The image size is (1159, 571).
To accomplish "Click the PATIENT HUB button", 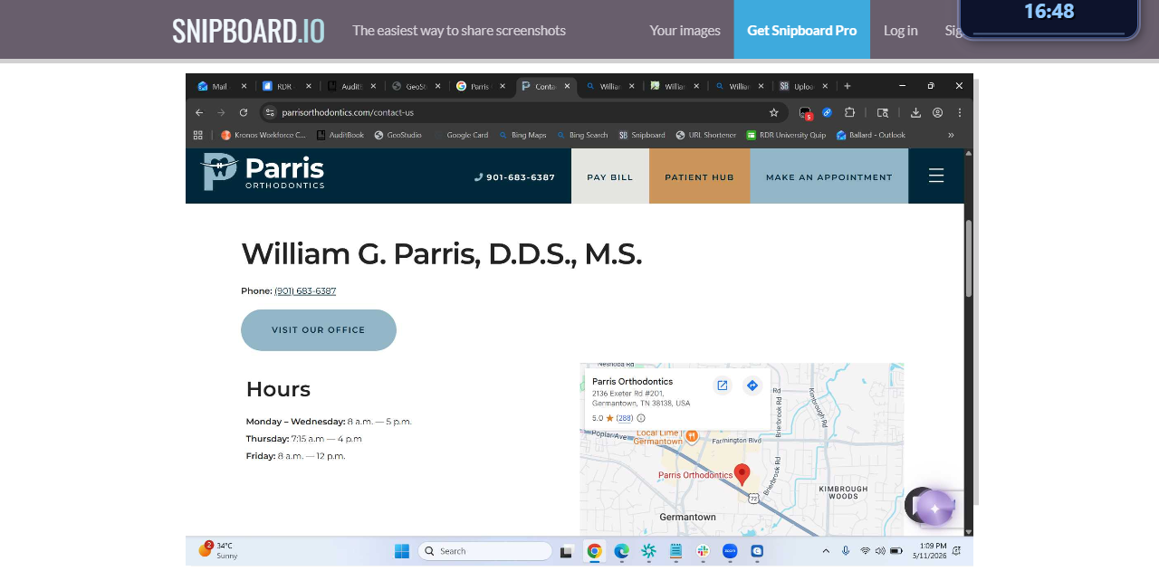I will 699,176.
